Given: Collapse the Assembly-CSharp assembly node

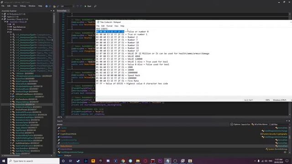Looking at the screenshot, I should click(x=2, y=19).
